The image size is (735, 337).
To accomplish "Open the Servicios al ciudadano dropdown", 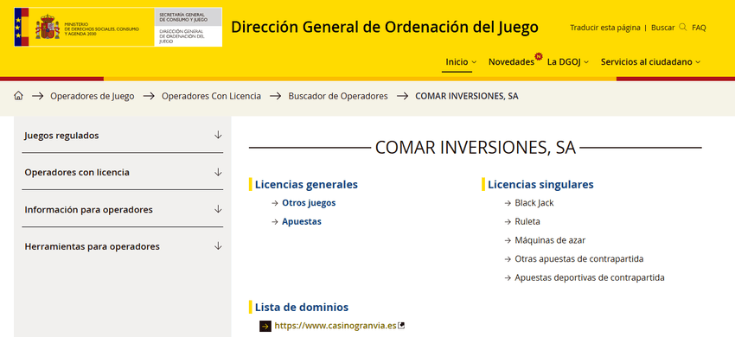I will click(x=650, y=62).
